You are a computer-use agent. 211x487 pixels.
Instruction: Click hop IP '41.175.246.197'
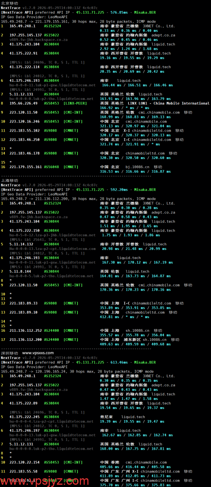(x=25, y=431)
